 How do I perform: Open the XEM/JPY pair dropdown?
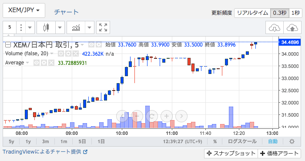tap(24, 10)
